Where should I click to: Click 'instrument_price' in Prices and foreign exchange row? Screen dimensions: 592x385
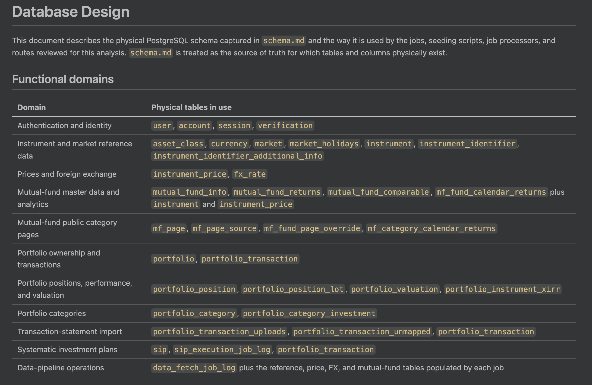(190, 174)
